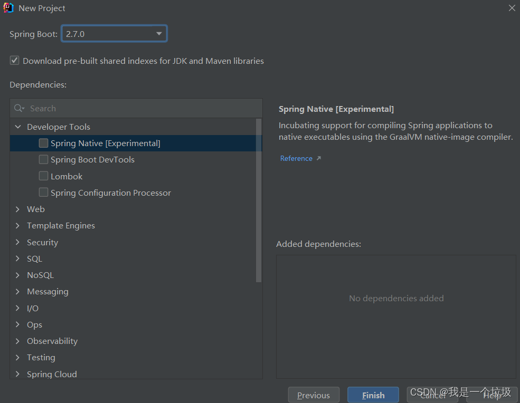This screenshot has width=520, height=403.
Task: Click the dependencies list scrollbar
Action: 259,200
